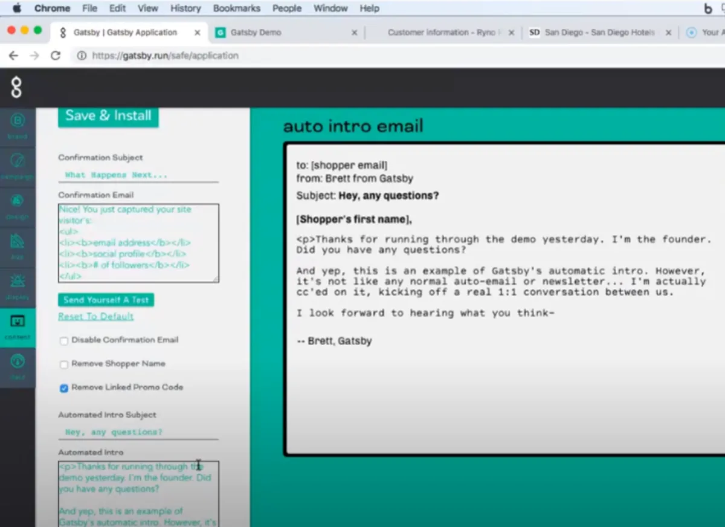This screenshot has width=725, height=527.
Task: Click into the Automated Intro text area
Action: (138, 494)
